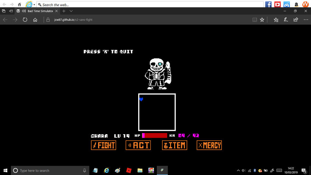
Task: Open new tab with plus button
Action: [x=64, y=11]
